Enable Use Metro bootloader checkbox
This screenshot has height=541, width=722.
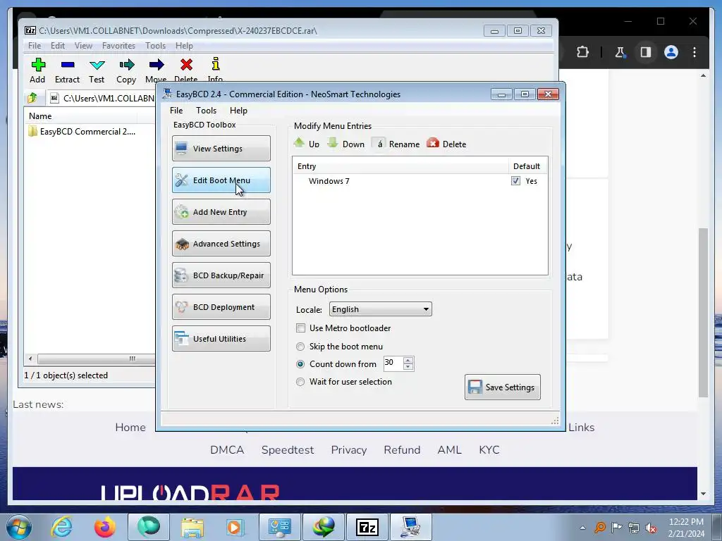coord(300,328)
